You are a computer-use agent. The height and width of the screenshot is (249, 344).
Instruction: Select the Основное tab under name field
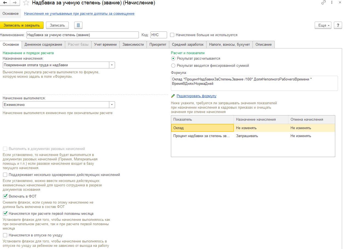(11, 44)
